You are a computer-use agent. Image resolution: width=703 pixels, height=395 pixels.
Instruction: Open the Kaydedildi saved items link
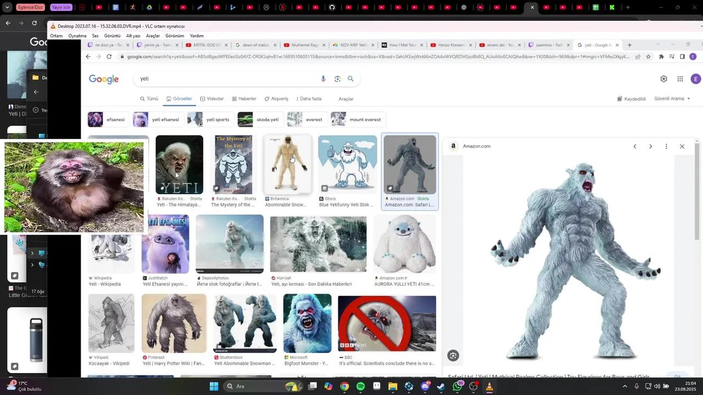[x=632, y=99]
